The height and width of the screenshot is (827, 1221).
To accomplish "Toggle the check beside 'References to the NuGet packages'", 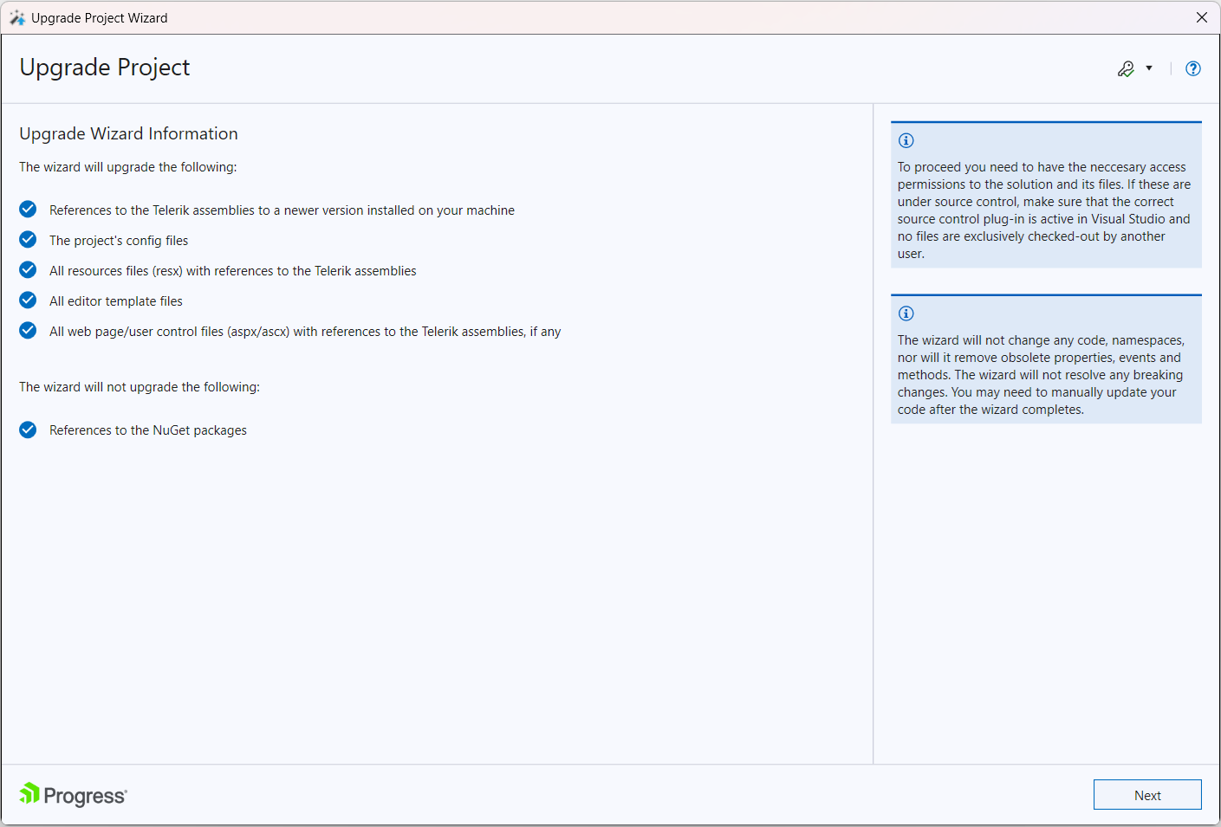I will click(27, 430).
